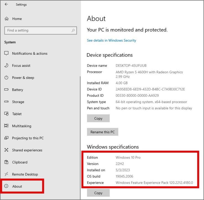Click device name DESKTOP-45UFUUB
This screenshot has width=204, height=200.
point(131,65)
